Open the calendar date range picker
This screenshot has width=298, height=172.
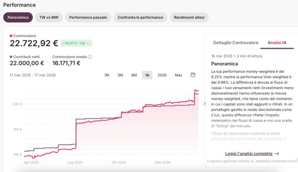coord(193,75)
